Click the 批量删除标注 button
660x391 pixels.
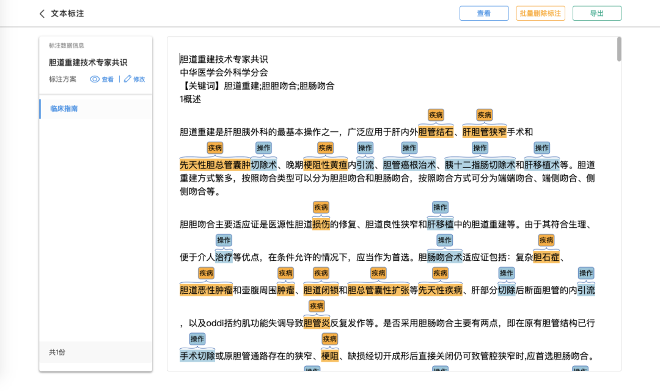(540, 13)
